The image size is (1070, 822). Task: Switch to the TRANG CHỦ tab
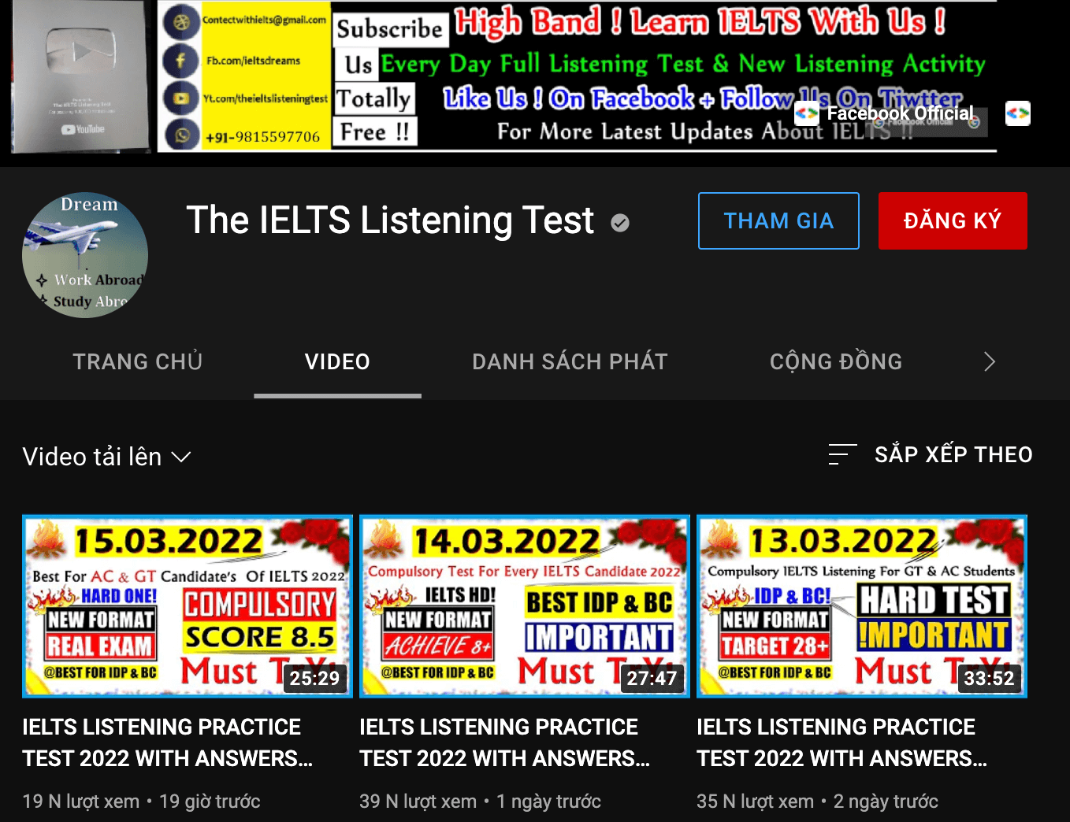(x=138, y=361)
